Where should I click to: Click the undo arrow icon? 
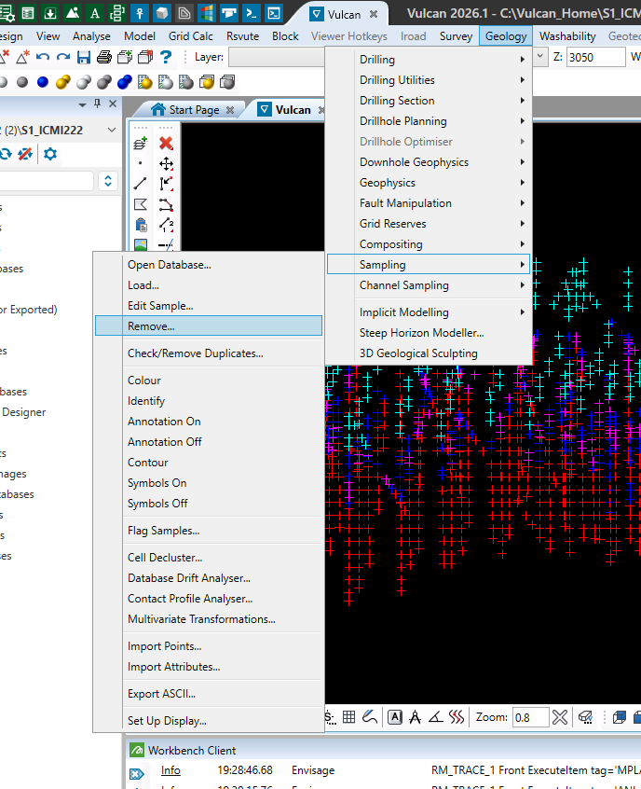coord(43,58)
